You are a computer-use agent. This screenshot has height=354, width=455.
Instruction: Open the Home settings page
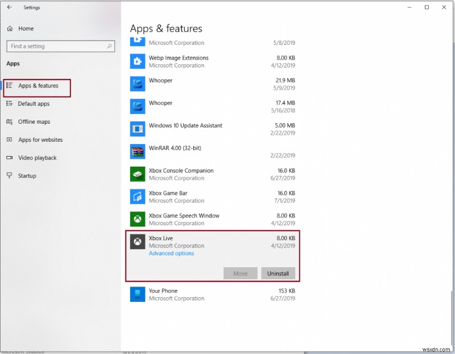(26, 28)
